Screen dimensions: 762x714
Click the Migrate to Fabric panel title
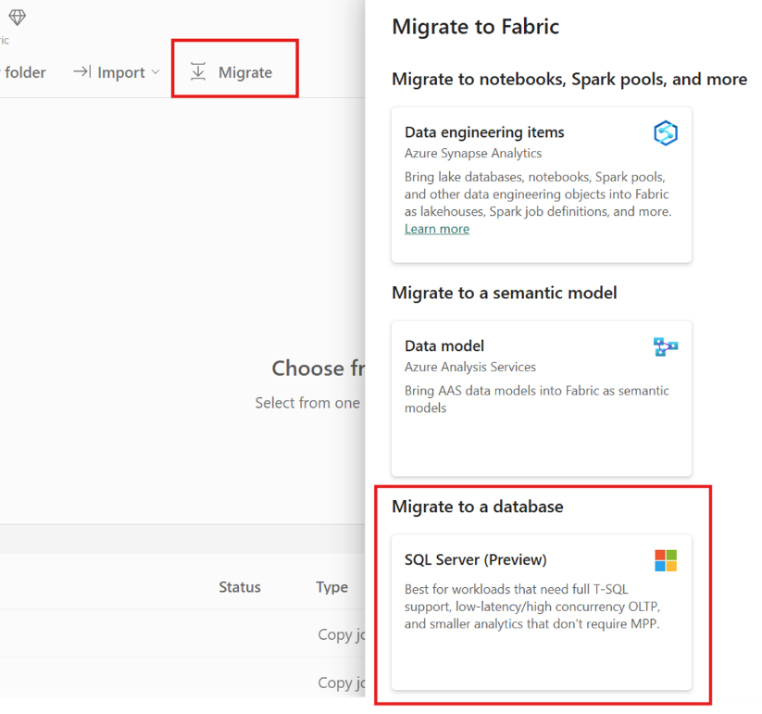pyautogui.click(x=475, y=27)
